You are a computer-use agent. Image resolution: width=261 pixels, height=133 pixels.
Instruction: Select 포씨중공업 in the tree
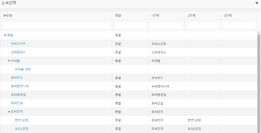18,95
